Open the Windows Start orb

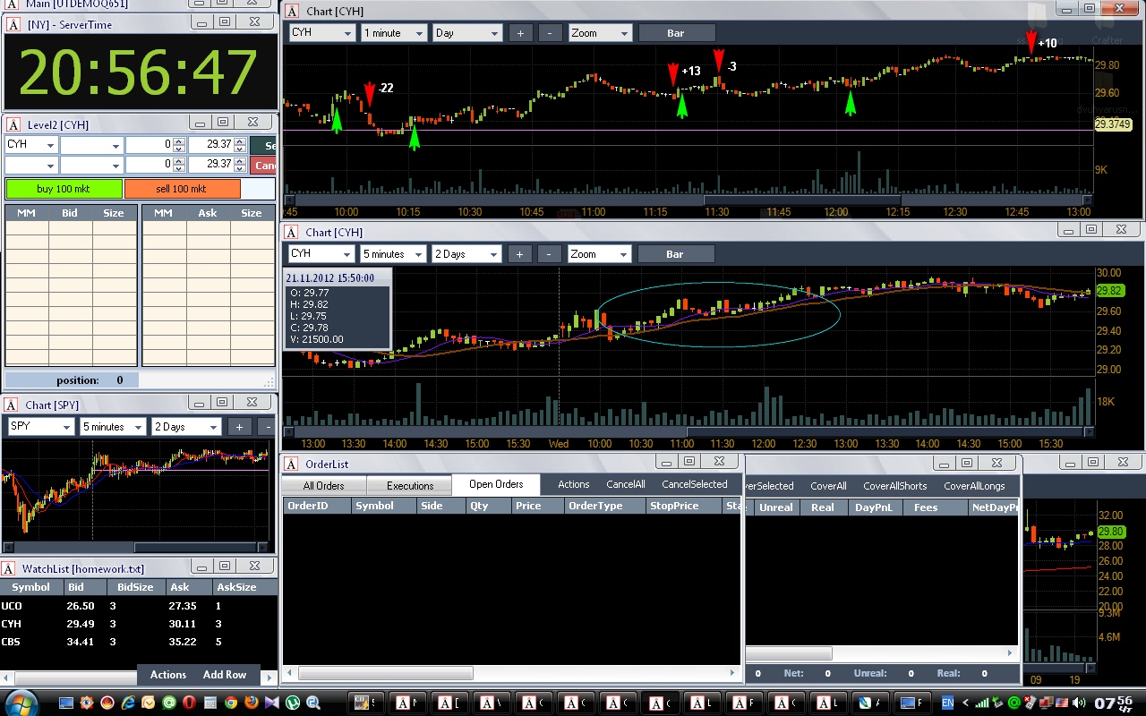click(21, 703)
